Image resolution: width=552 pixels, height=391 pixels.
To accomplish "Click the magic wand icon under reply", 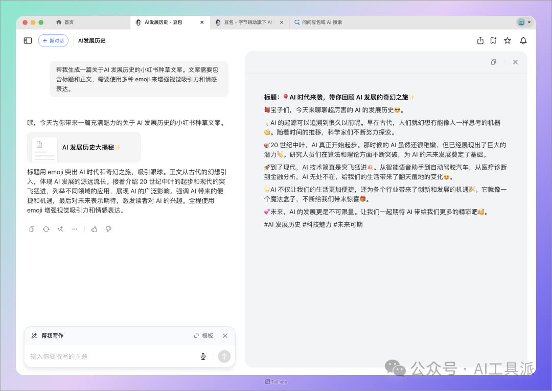I will (x=60, y=229).
